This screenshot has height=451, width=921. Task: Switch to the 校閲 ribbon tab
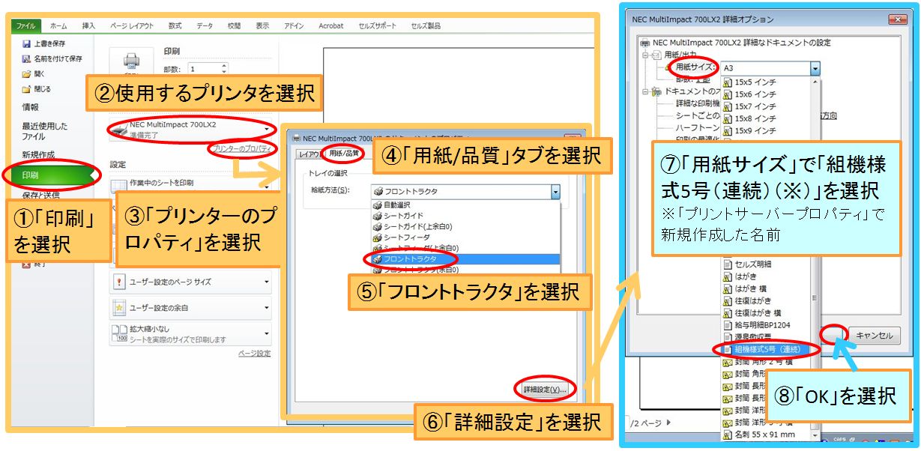234,26
